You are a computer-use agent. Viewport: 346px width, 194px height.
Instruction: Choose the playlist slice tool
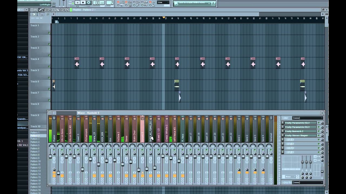pyautogui.click(x=57, y=10)
